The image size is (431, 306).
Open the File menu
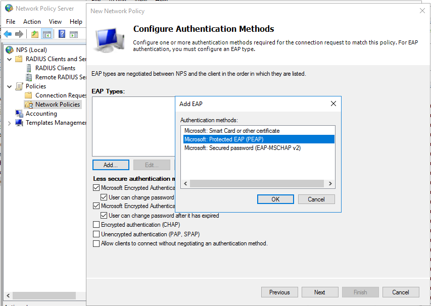click(11, 22)
